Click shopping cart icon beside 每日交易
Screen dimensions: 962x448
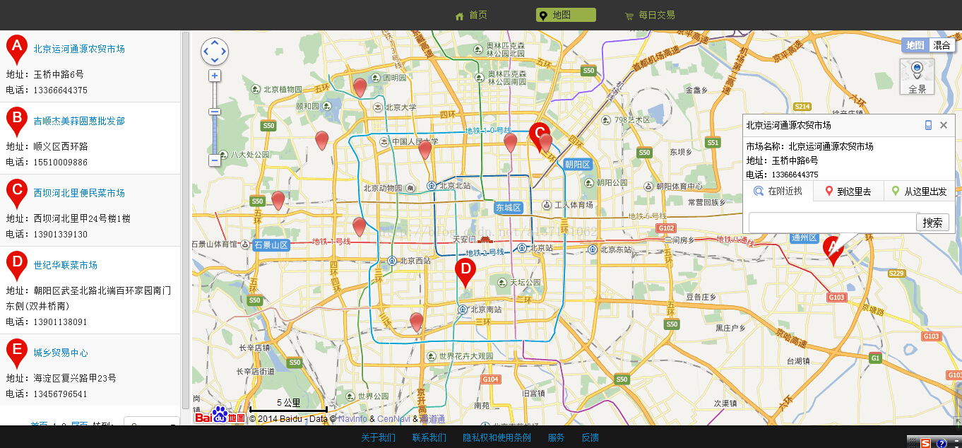click(629, 16)
